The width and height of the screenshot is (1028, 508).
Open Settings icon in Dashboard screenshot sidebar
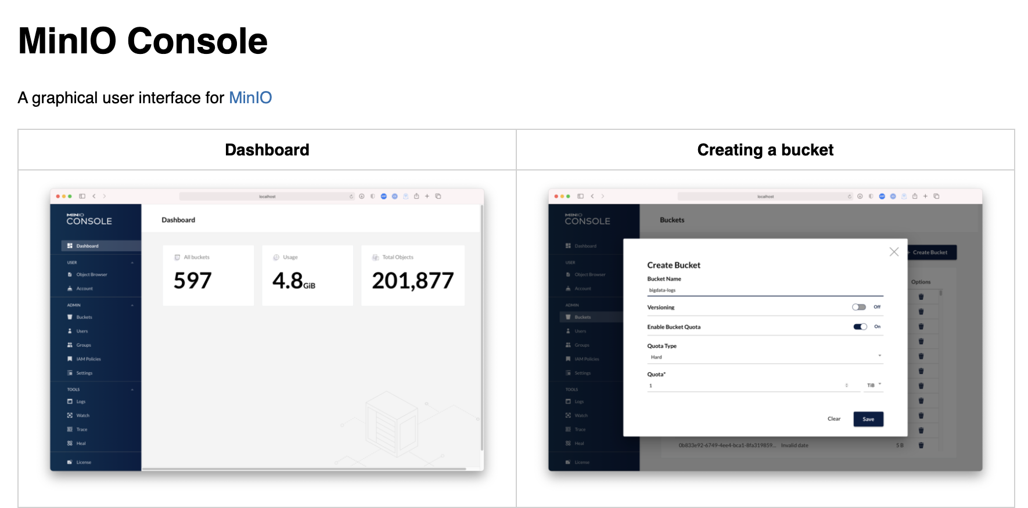(x=70, y=373)
